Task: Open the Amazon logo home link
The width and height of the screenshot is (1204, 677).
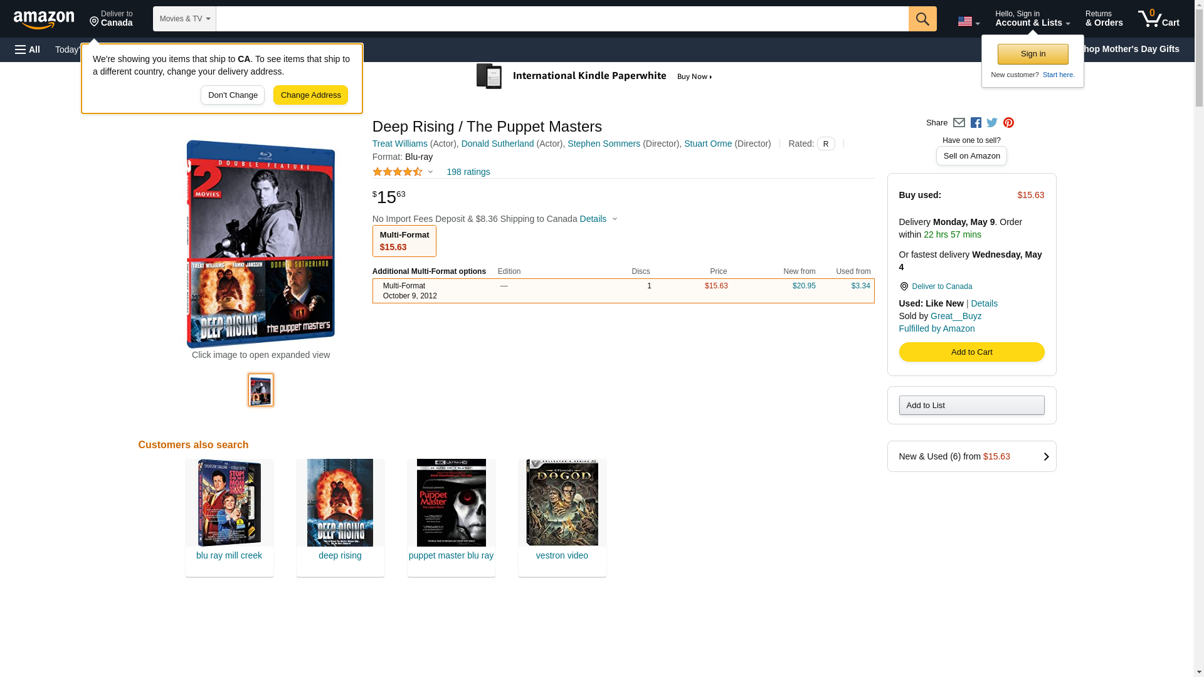Action: (x=44, y=19)
